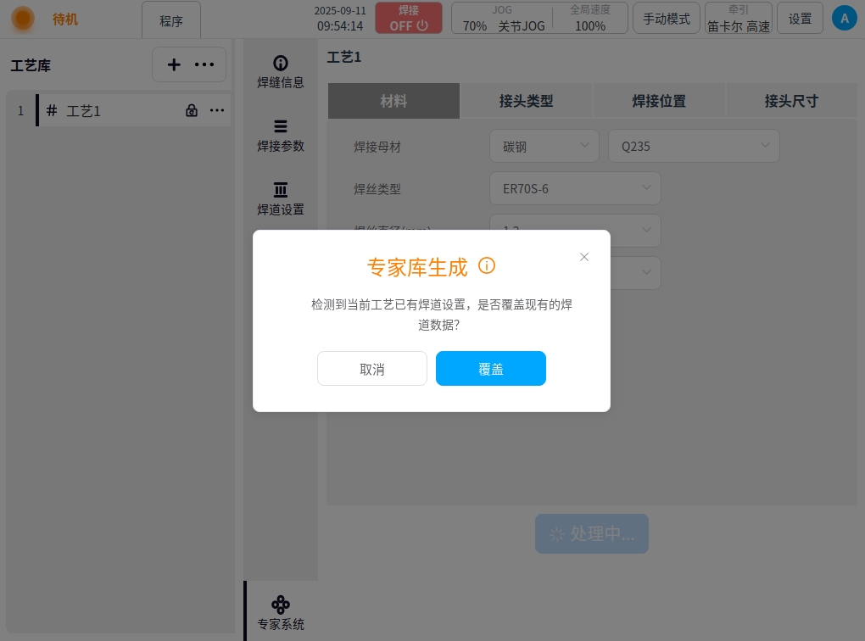Screen dimensions: 865x641
Task: Open the 焊道设置 weld pass panel
Action: pos(281,198)
